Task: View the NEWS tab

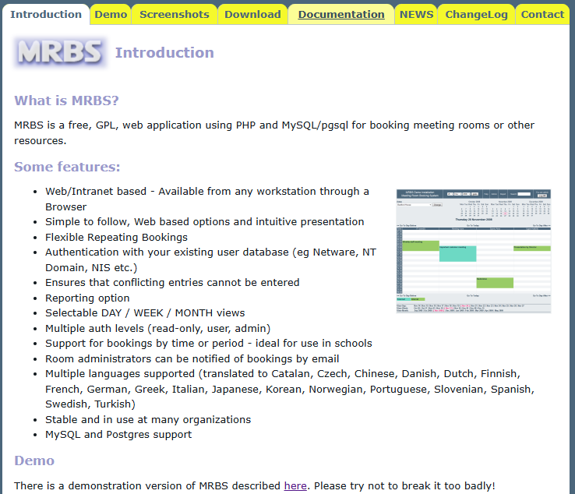Action: coord(417,14)
